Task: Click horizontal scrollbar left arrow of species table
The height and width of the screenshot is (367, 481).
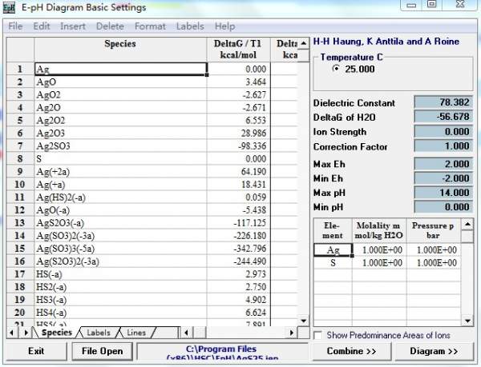Action: pyautogui.click(x=186, y=333)
